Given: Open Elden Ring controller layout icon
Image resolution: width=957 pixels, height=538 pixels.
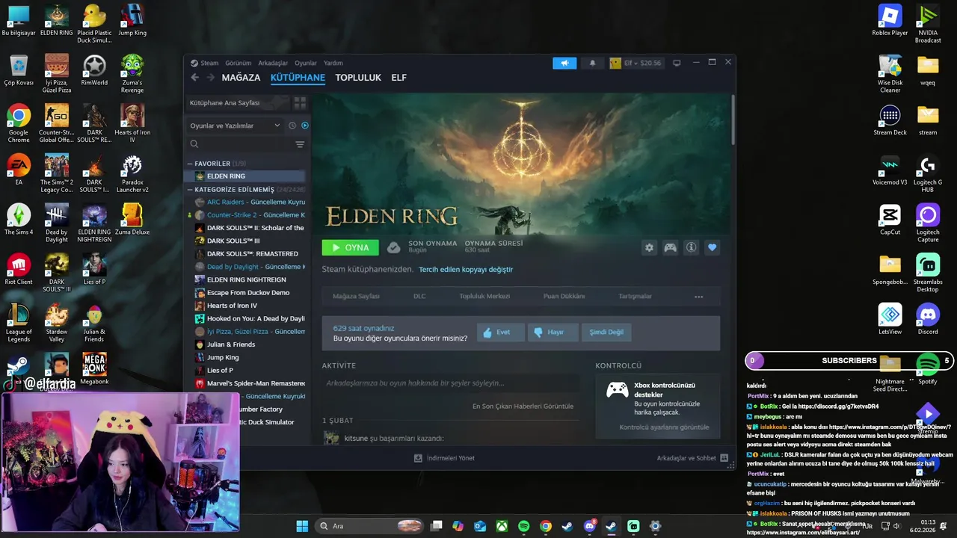Looking at the screenshot, I should [x=670, y=247].
